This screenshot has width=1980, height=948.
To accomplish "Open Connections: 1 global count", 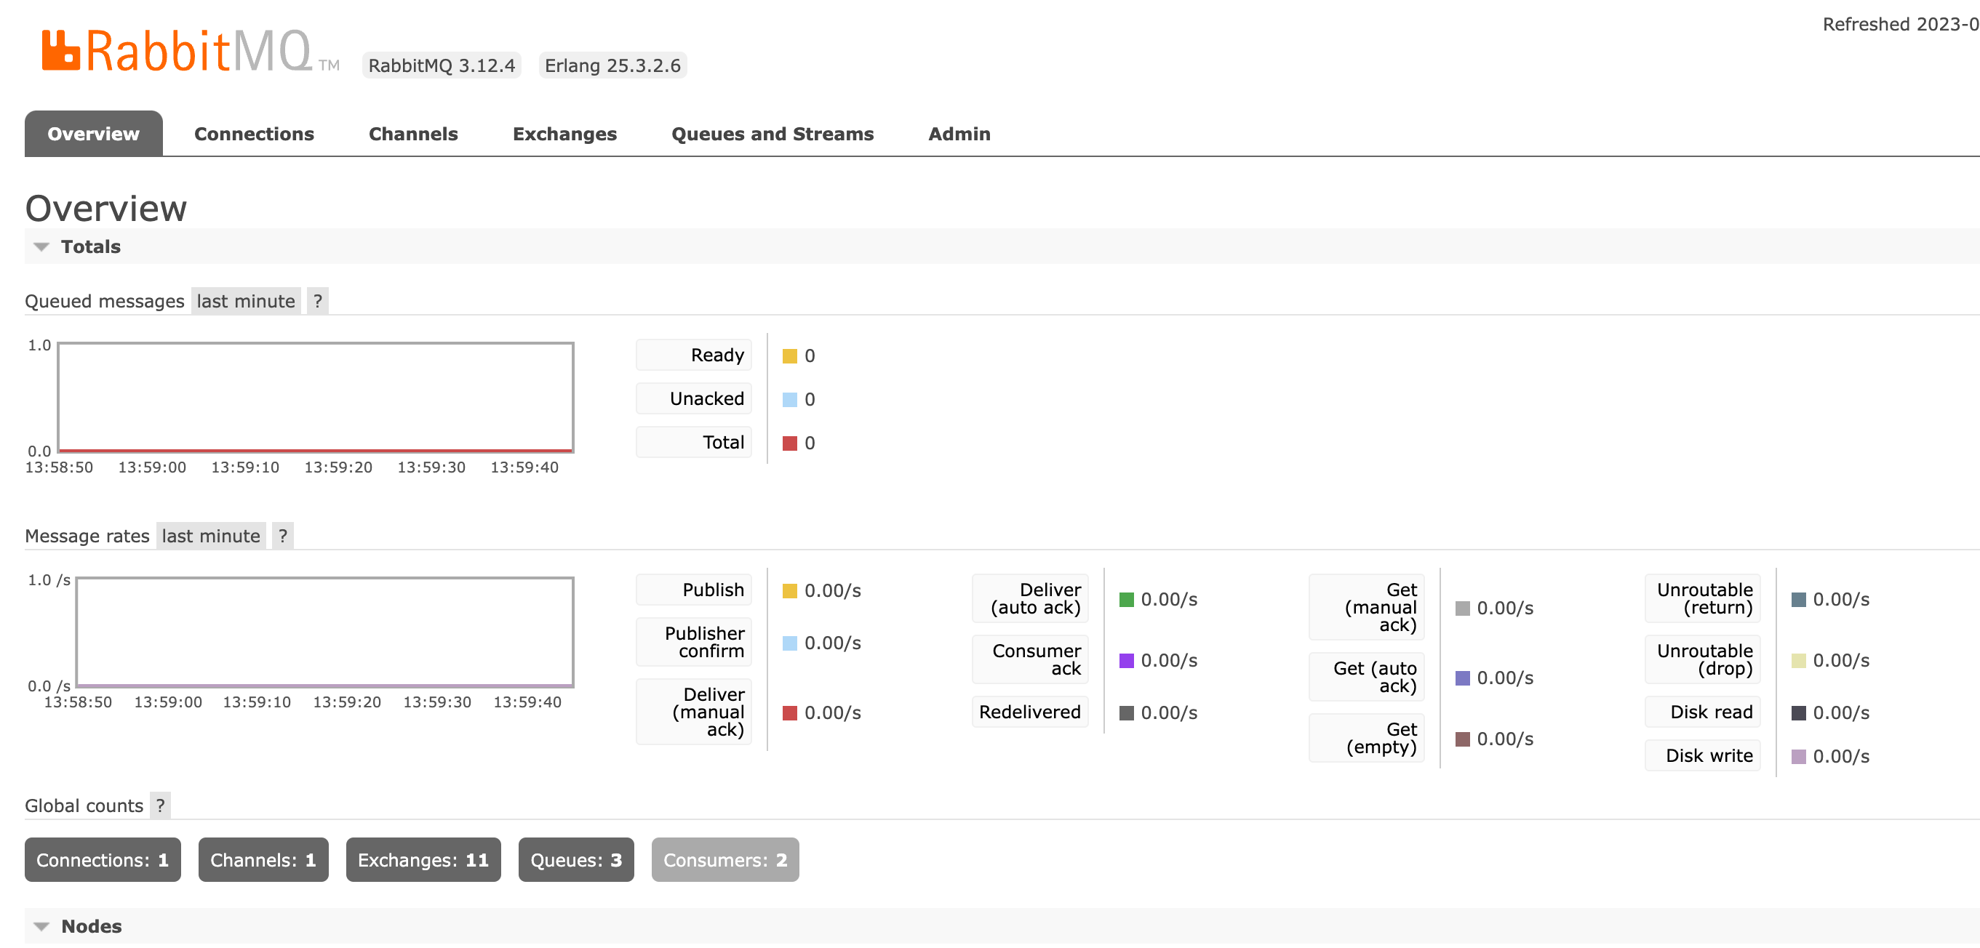I will tap(103, 859).
